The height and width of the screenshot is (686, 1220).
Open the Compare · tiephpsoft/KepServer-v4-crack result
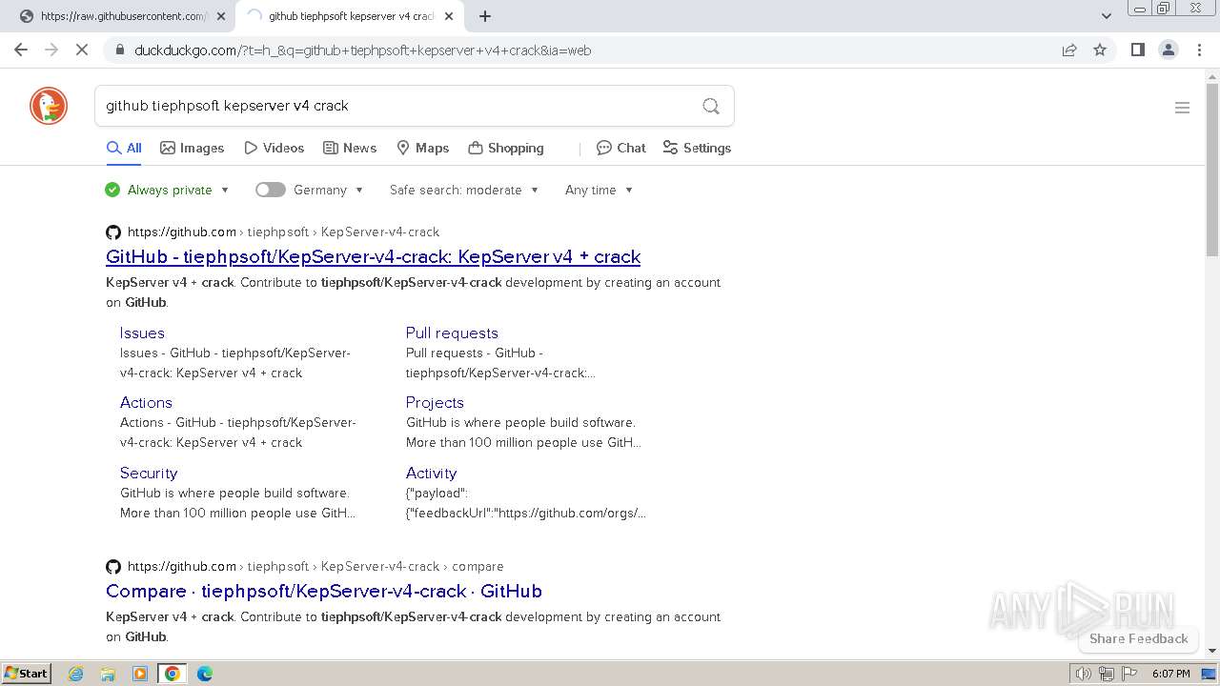(x=324, y=591)
